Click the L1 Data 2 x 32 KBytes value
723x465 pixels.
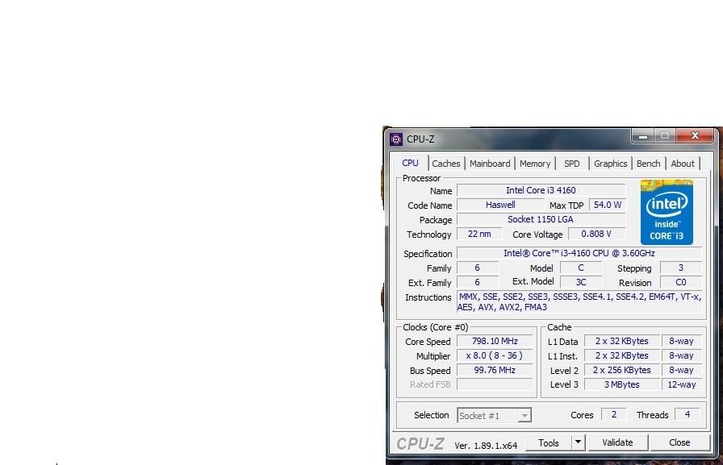point(621,341)
